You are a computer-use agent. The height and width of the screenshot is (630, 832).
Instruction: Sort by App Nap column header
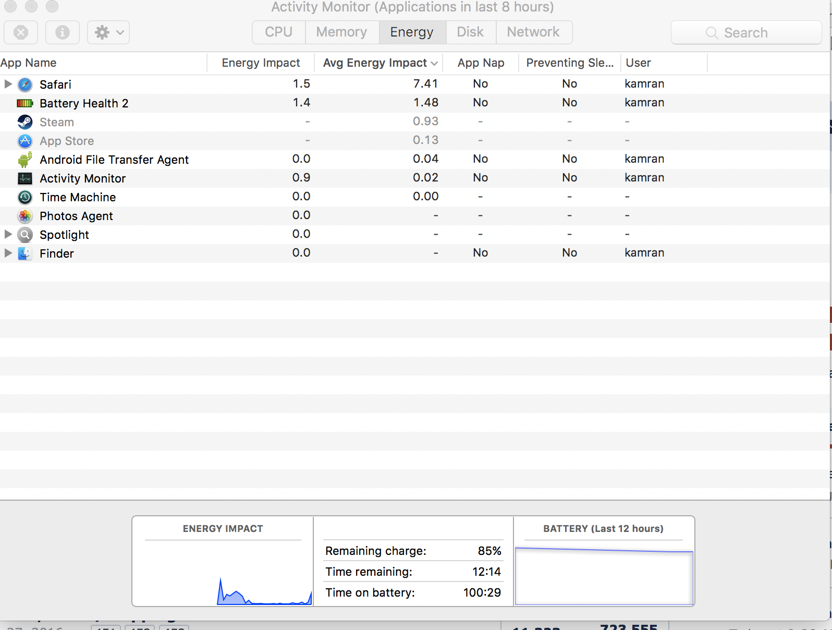coord(481,63)
